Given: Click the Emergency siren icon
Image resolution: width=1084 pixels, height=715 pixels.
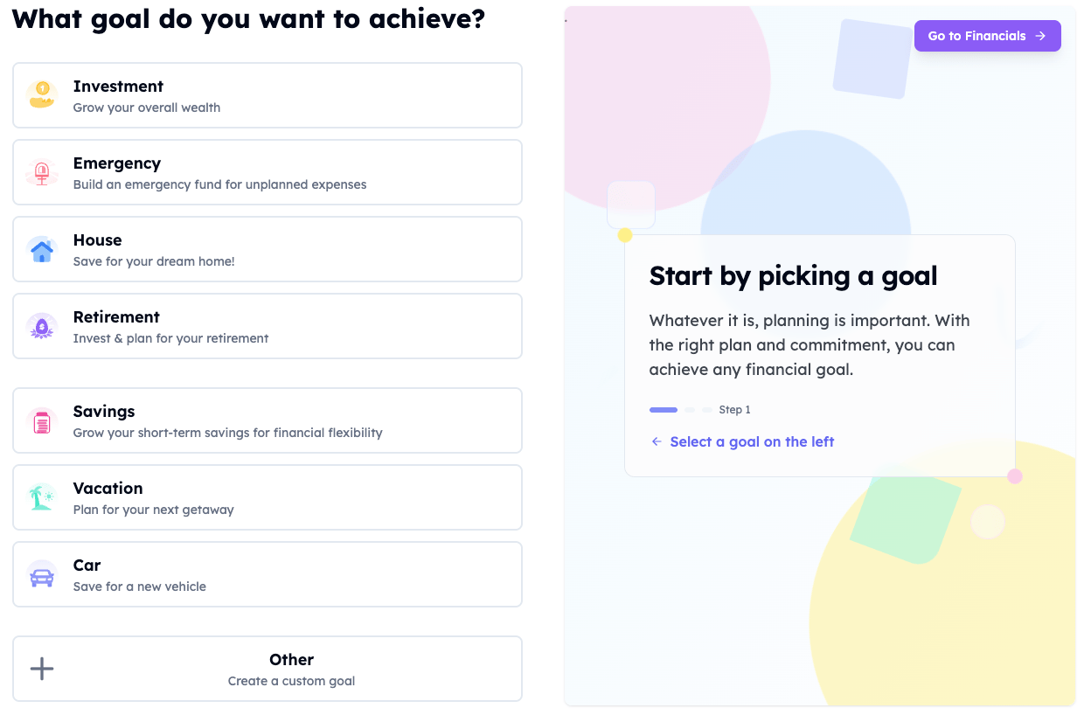Looking at the screenshot, I should pyautogui.click(x=42, y=172).
